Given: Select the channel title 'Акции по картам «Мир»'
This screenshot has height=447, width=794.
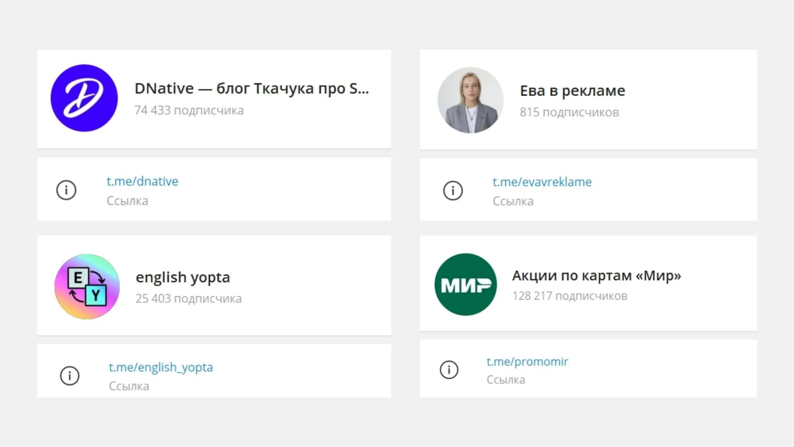Looking at the screenshot, I should coord(596,276).
